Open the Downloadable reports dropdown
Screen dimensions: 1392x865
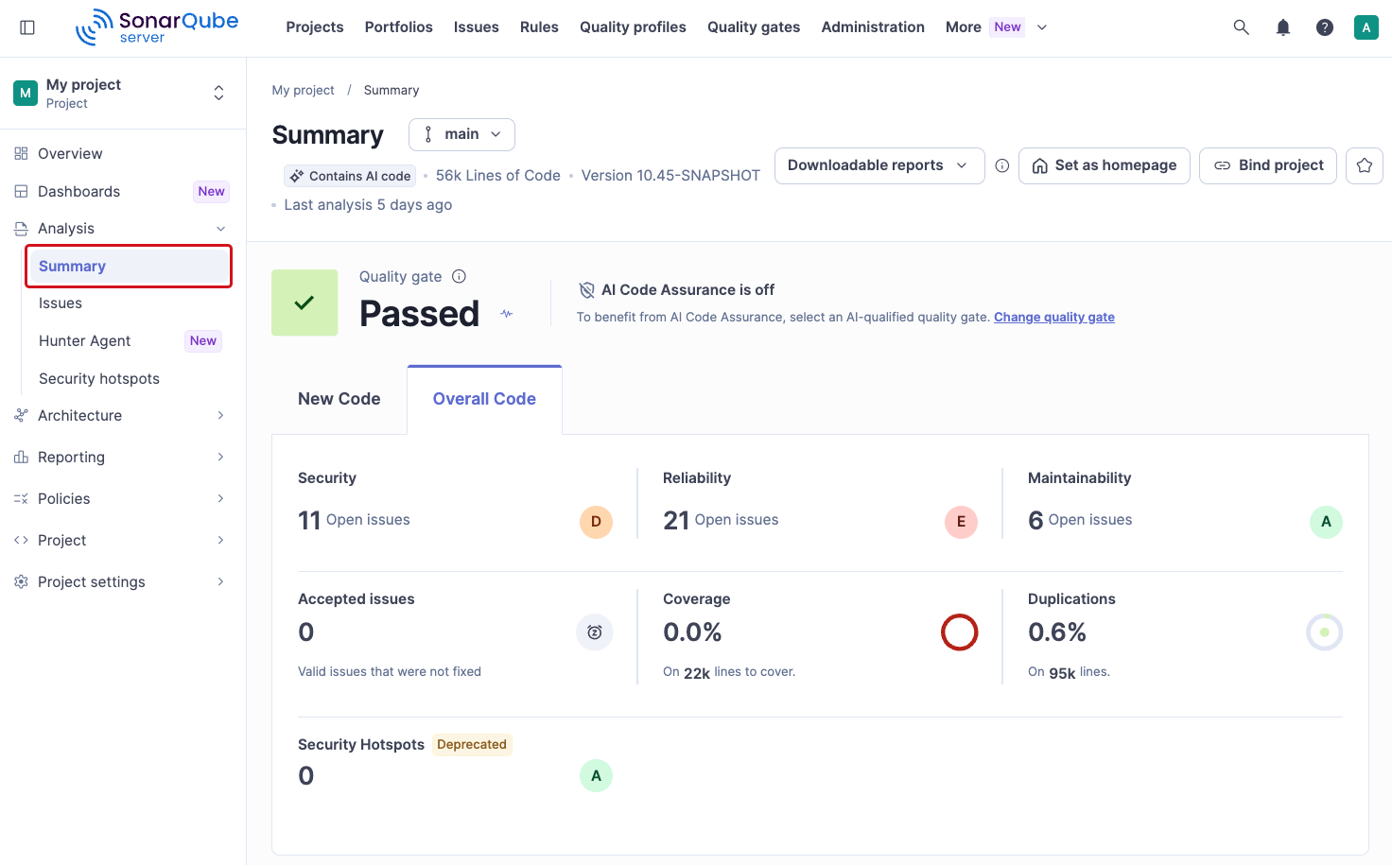point(879,165)
